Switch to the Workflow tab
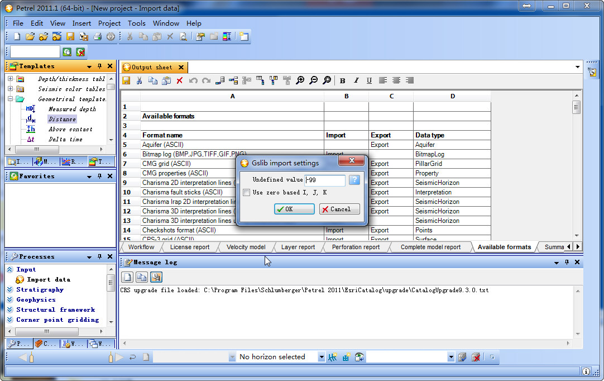Image resolution: width=604 pixels, height=381 pixels. tap(141, 247)
